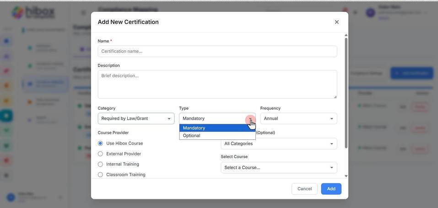This screenshot has width=438, height=208.
Task: Click the blue Add button
Action: click(331, 189)
